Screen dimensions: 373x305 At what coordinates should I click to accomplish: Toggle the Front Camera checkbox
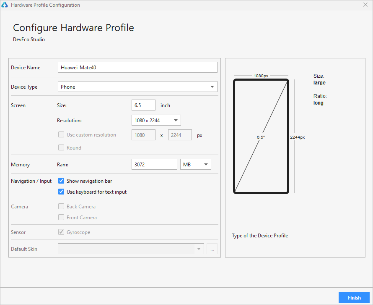[x=61, y=218]
